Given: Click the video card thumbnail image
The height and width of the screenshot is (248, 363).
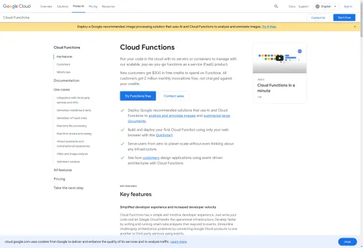Looking at the screenshot, I should point(280,58).
